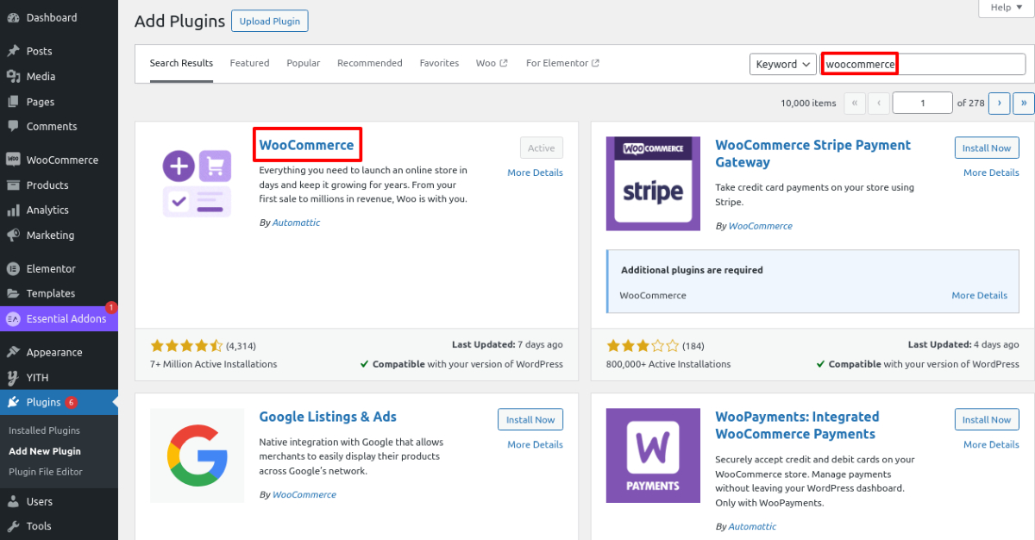Click the Comments bubble icon
Viewport: 1035px width, 540px height.
tap(13, 126)
